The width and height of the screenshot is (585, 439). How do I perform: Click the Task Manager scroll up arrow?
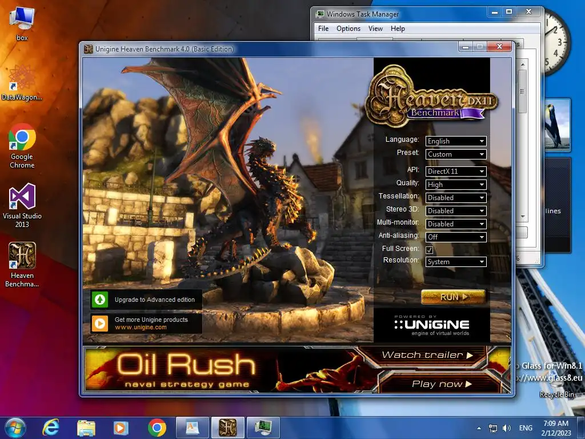523,65
